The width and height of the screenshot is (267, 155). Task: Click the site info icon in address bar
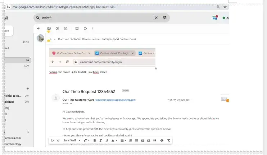8,7
